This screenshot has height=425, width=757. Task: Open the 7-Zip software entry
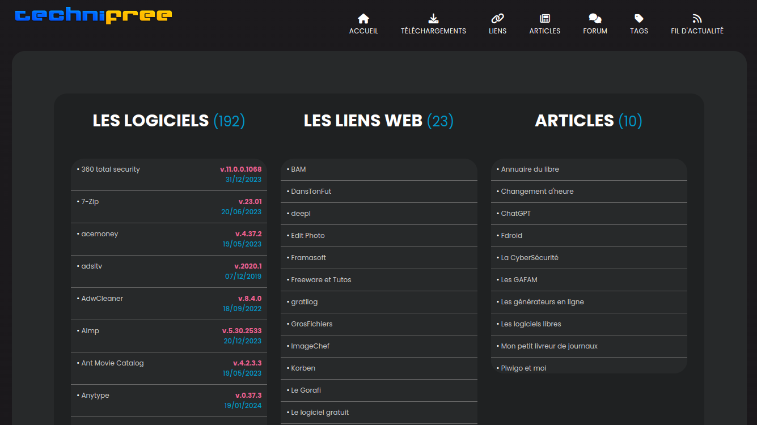coord(90,202)
